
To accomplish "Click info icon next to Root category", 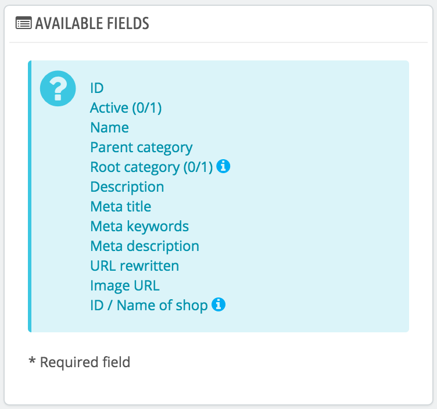I will 223,167.
